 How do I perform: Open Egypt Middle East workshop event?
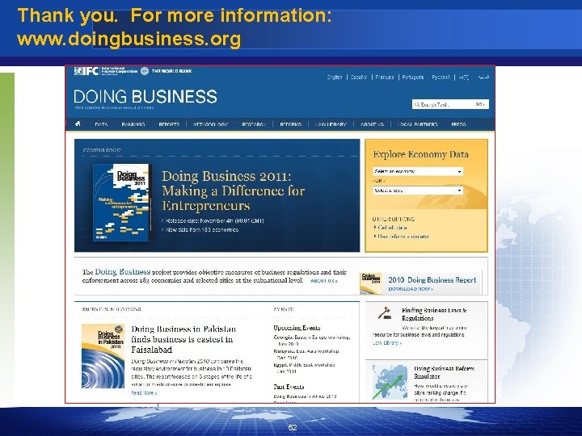(305, 368)
